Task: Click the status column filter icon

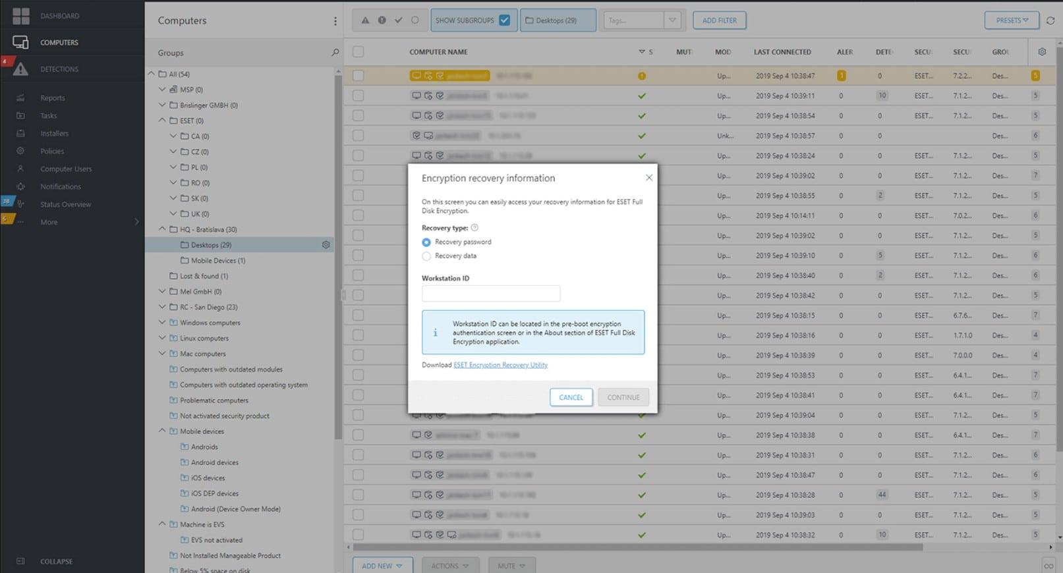Action: pyautogui.click(x=642, y=52)
